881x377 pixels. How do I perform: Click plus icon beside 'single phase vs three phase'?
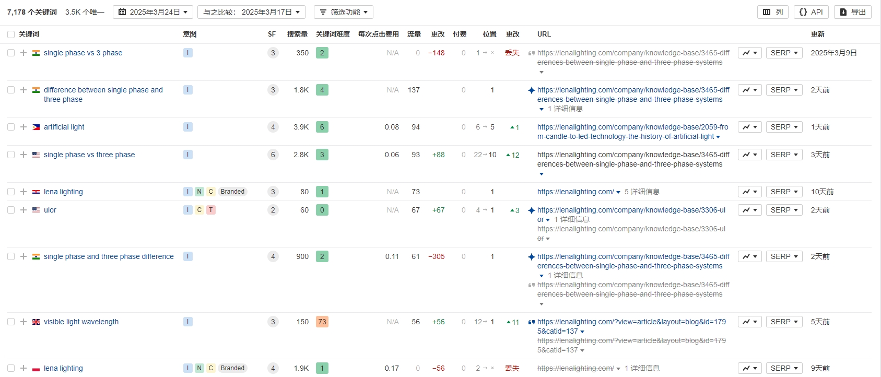(x=24, y=155)
